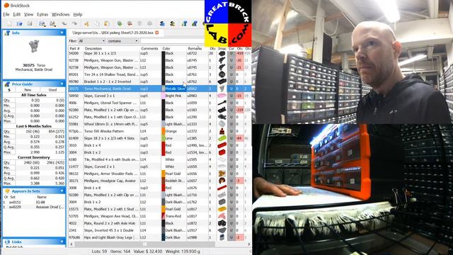Image resolution: width=453 pixels, height=255 pixels.
Task: Sort by the Comments column header
Action: click(x=150, y=49)
